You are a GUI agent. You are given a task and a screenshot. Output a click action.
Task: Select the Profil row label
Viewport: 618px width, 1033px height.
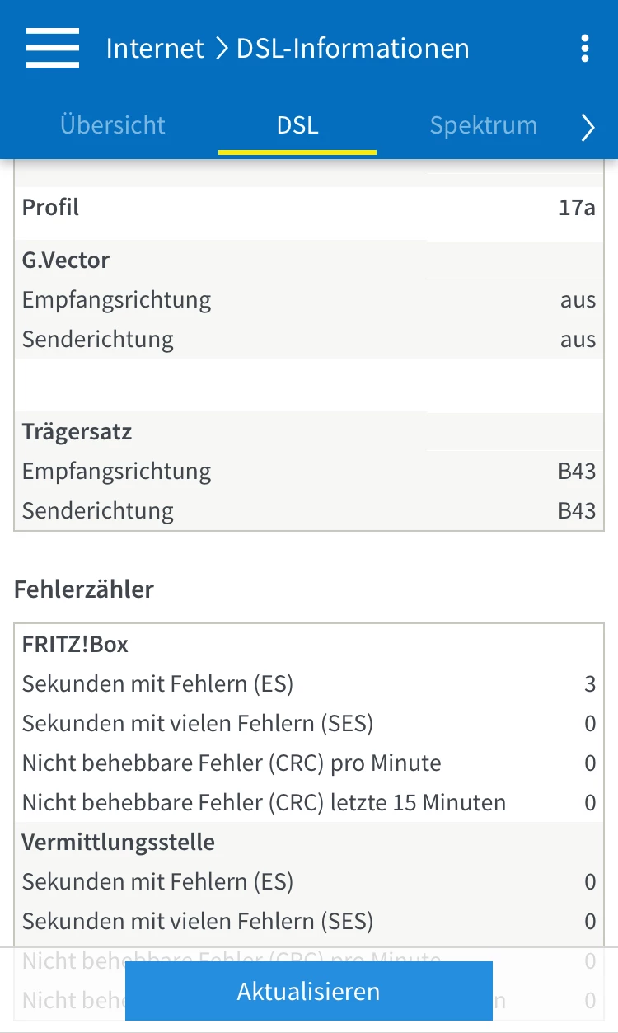click(x=51, y=207)
